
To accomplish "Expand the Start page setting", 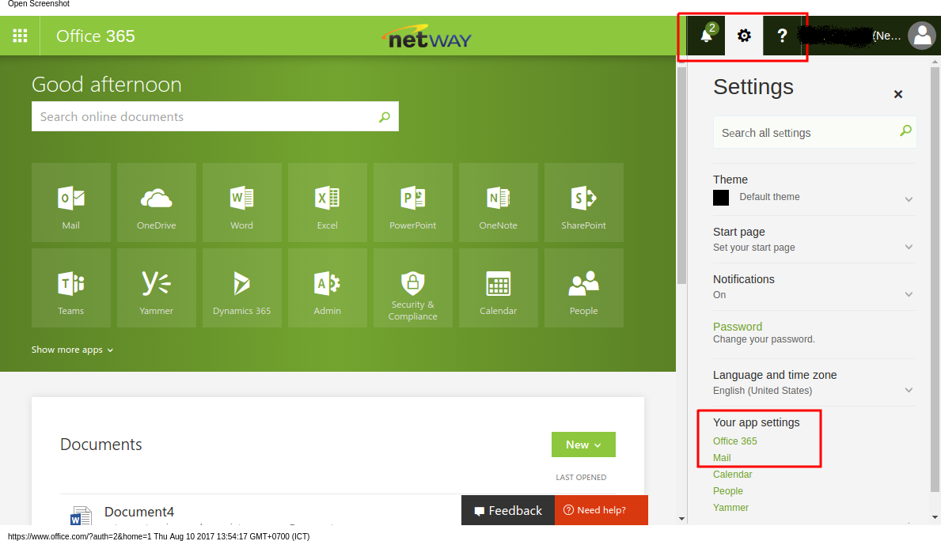I will pyautogui.click(x=909, y=247).
